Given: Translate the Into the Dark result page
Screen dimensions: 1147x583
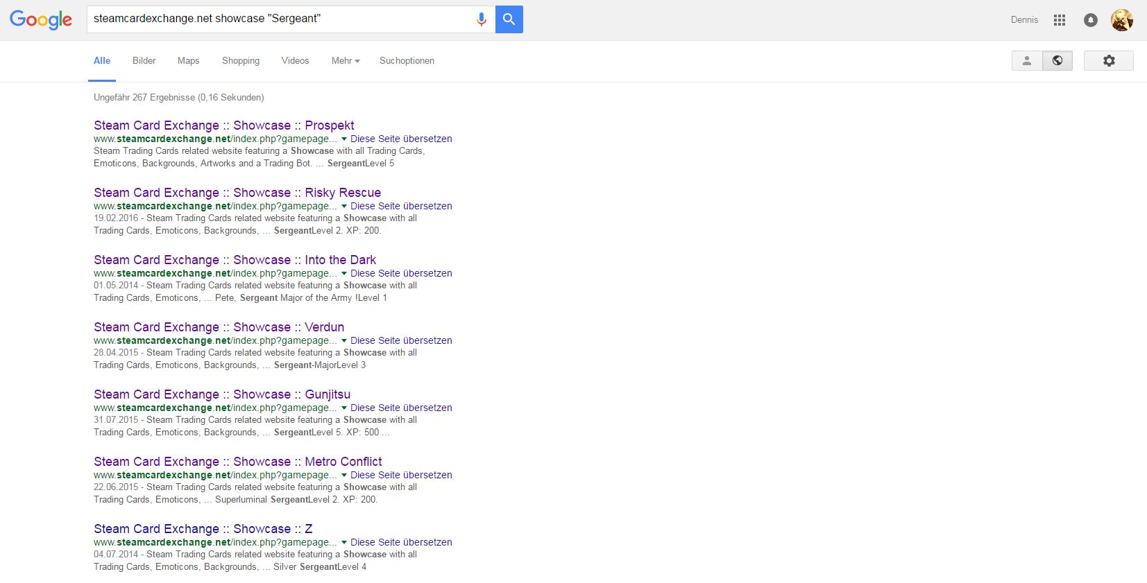Looking at the screenshot, I should point(401,273).
